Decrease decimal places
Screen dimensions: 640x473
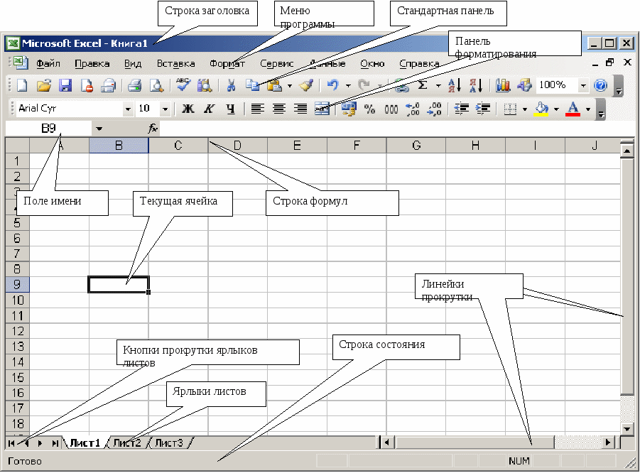tap(434, 109)
